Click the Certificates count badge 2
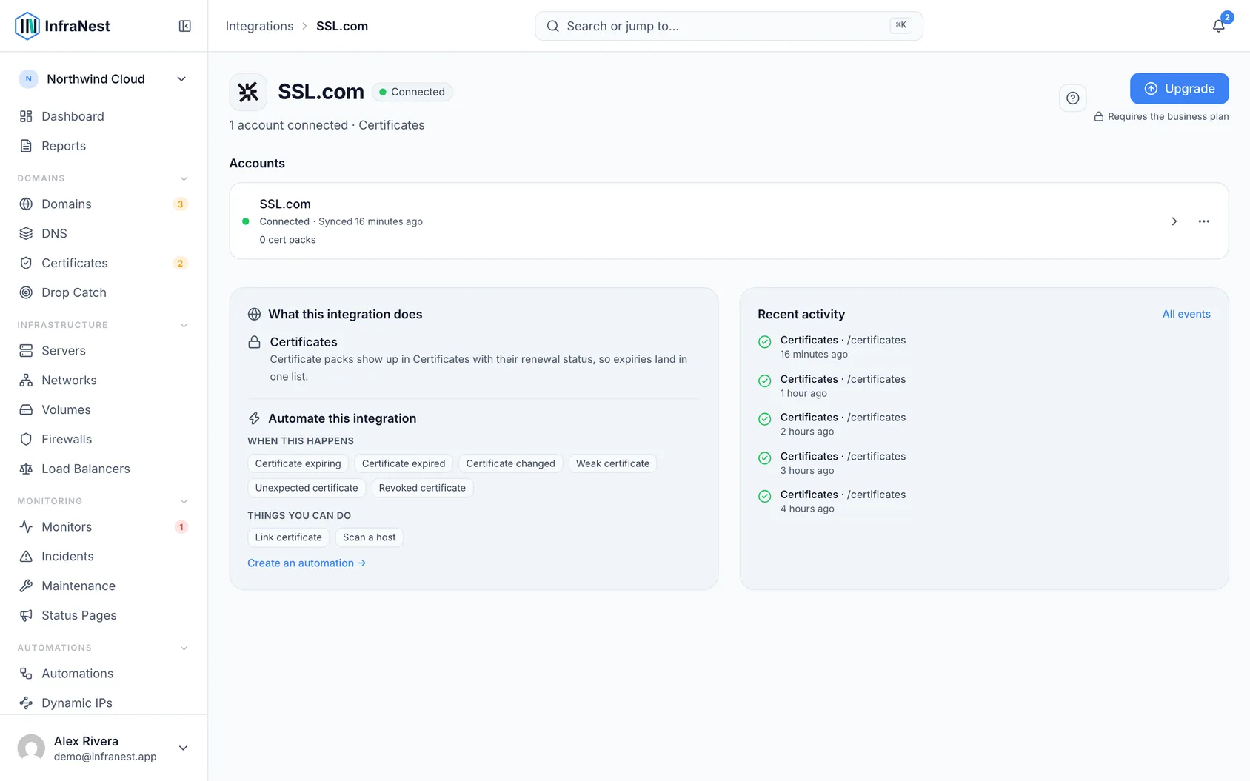The width and height of the screenshot is (1250, 781). 180,264
